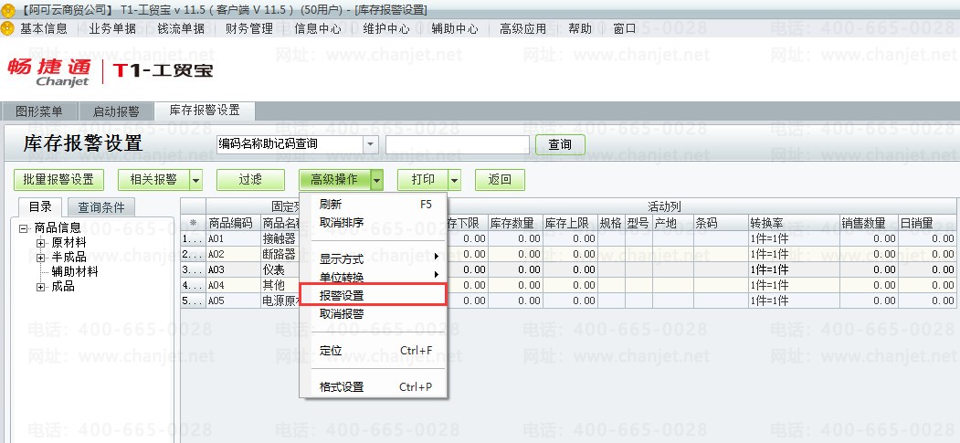Click the search text input field
Viewport: 960px width, 443px height.
[458, 144]
